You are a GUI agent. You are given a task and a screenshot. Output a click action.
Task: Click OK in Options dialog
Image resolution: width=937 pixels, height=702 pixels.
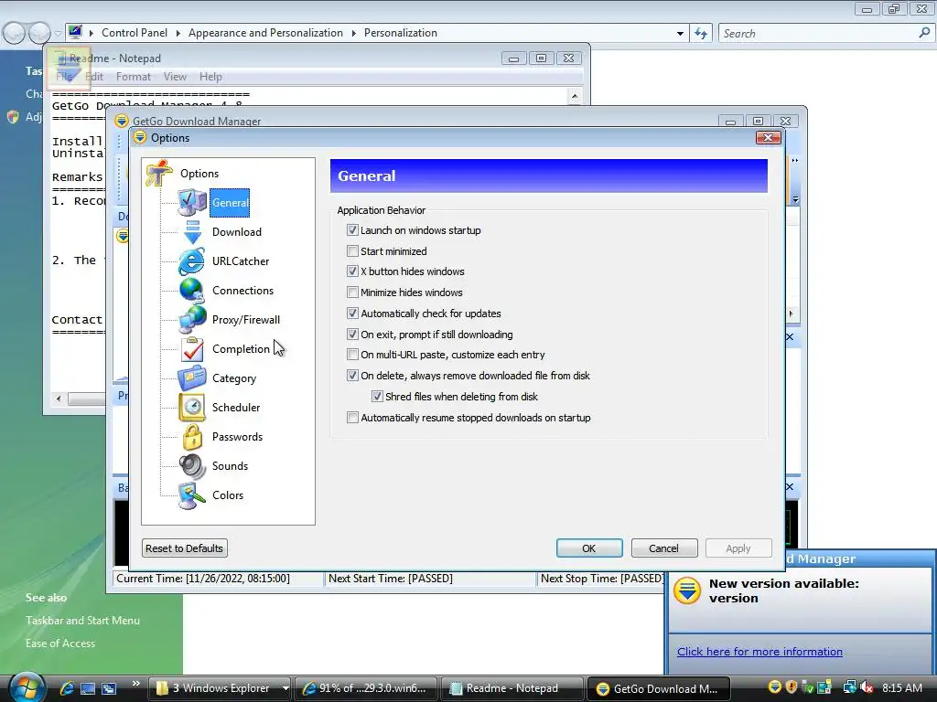(589, 548)
